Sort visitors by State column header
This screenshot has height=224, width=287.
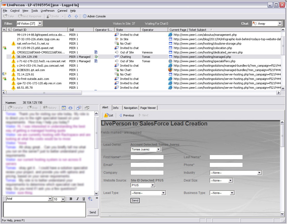pyautogui.click(x=127, y=30)
